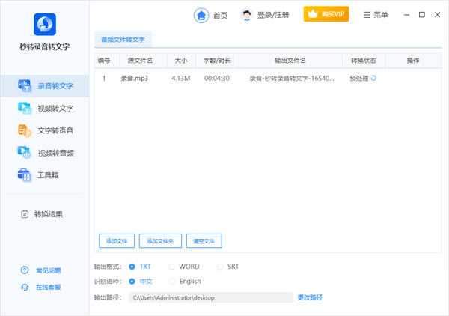Click the 常见问题 question mark icon
Viewport: 449px width, 316px height.
[25, 270]
